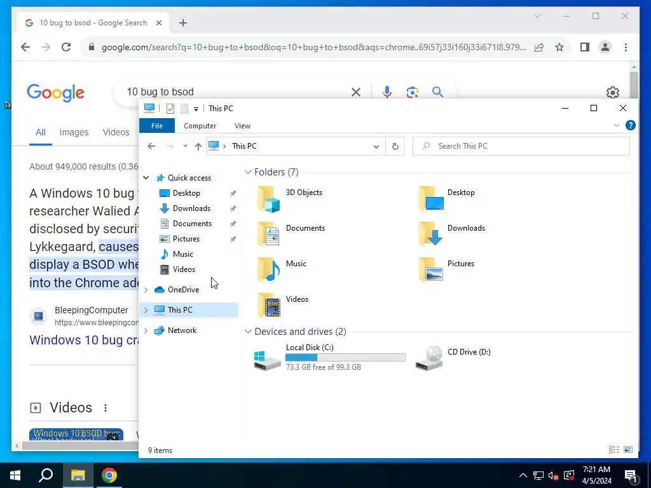651x488 pixels.
Task: Open the 3D Objects folder icon
Action: pyautogui.click(x=268, y=199)
